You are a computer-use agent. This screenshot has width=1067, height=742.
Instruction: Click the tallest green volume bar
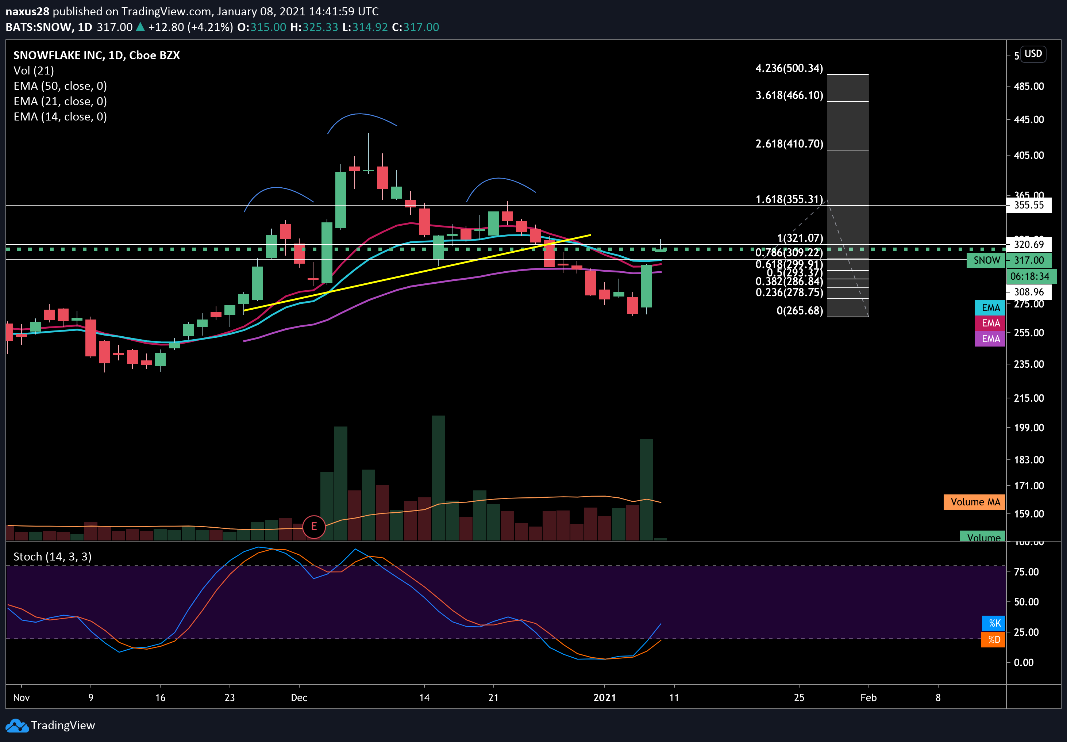click(438, 478)
